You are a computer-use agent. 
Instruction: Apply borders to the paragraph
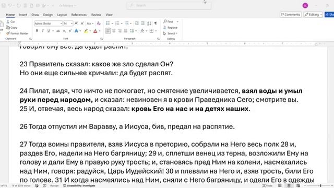(x=151, y=31)
